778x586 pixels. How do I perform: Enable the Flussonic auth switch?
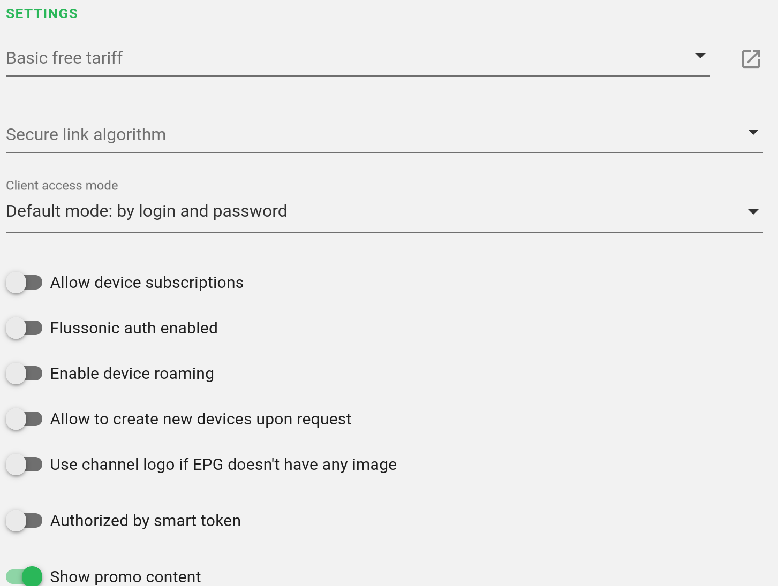click(x=24, y=328)
